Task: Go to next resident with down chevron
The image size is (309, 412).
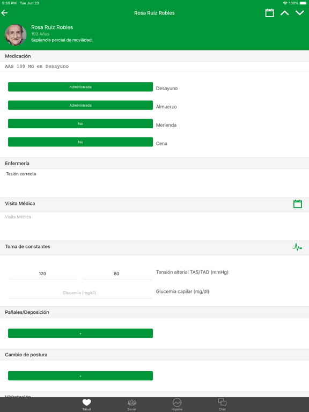Action: coord(299,13)
